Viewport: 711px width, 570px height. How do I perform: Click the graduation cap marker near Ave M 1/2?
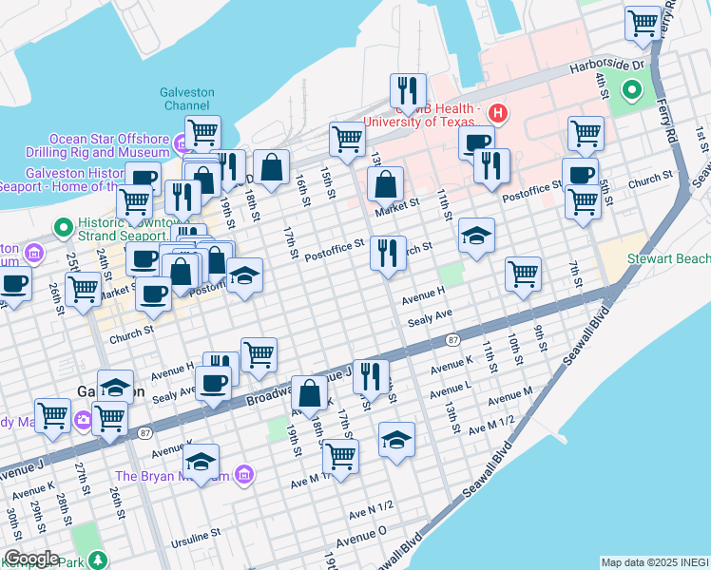click(396, 440)
